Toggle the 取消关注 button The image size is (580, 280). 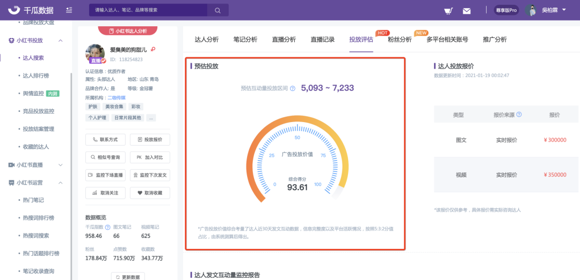(105, 193)
